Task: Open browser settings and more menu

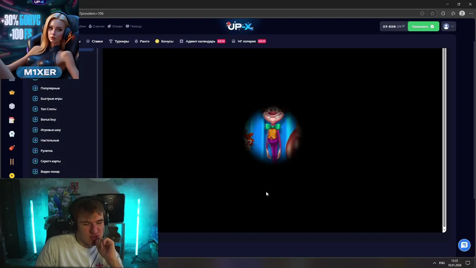Action: coord(471,13)
